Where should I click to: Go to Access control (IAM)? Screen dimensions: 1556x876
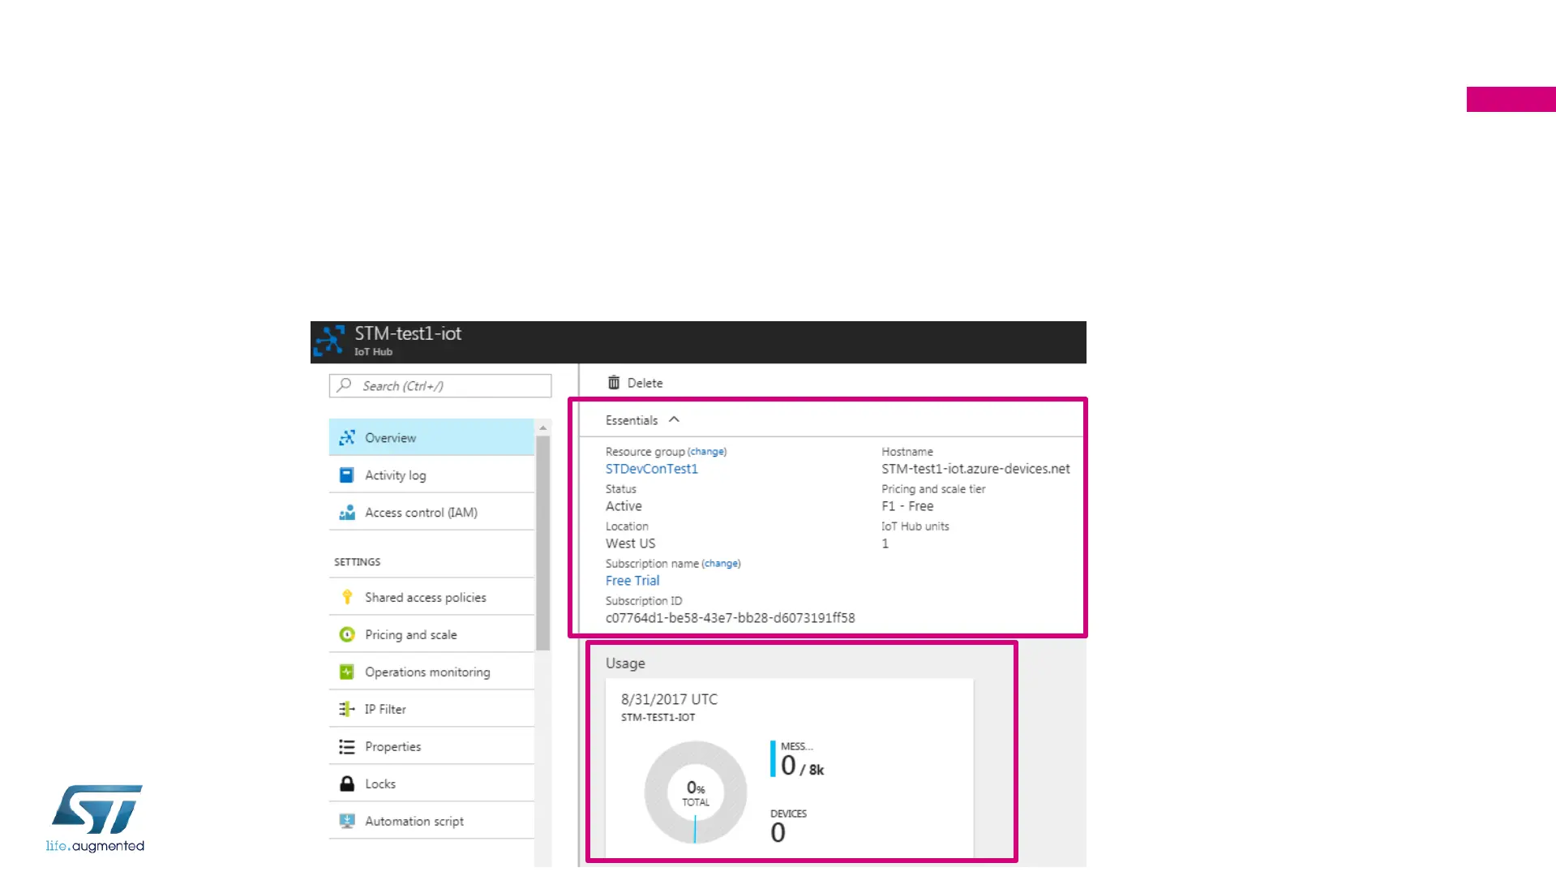click(x=431, y=513)
